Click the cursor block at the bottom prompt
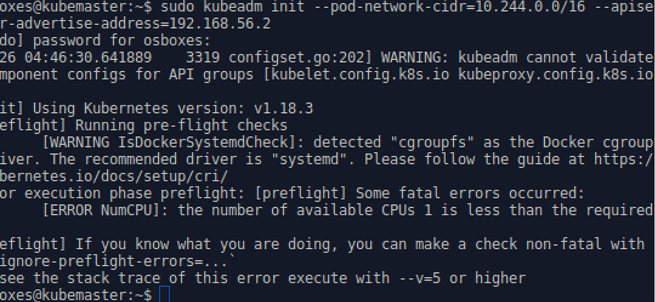 point(164,294)
